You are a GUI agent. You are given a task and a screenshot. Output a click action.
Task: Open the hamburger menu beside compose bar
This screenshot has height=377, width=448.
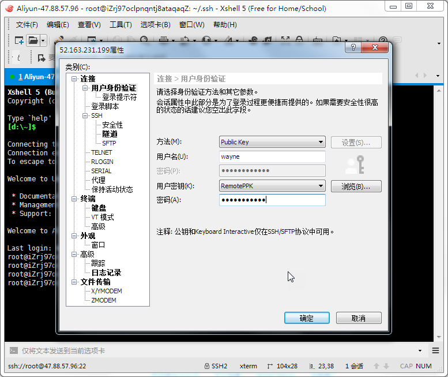435,350
